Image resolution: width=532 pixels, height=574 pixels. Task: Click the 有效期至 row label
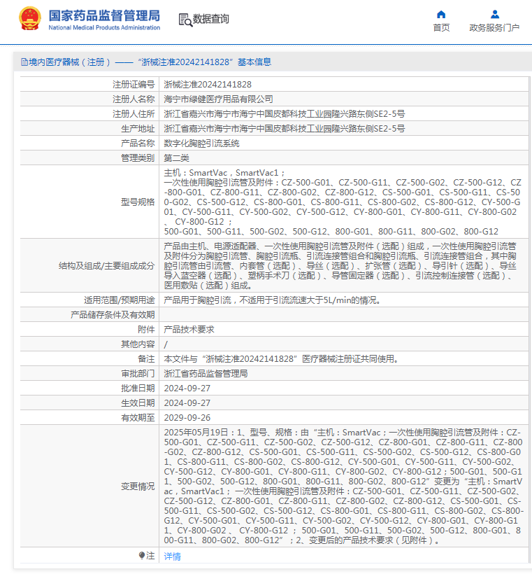(x=138, y=417)
